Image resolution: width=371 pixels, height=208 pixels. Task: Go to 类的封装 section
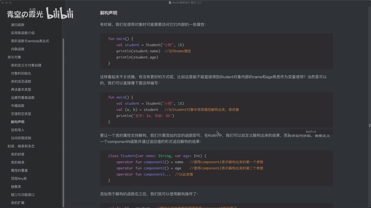pos(18,154)
